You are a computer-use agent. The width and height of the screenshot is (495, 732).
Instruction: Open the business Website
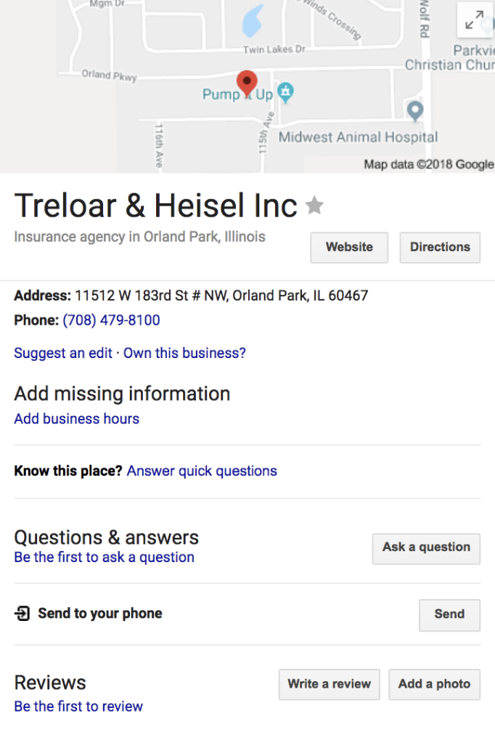click(349, 247)
